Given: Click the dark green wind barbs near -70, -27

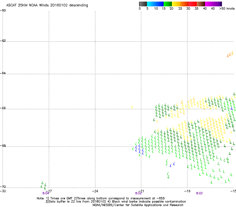Looking at the screenshot, I should [43, 185].
